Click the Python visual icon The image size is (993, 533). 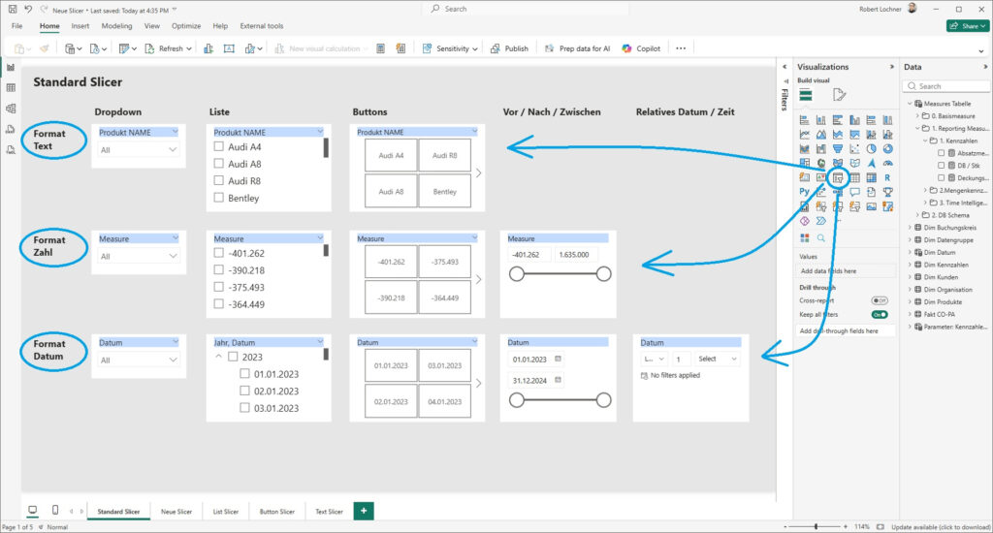pyautogui.click(x=805, y=192)
